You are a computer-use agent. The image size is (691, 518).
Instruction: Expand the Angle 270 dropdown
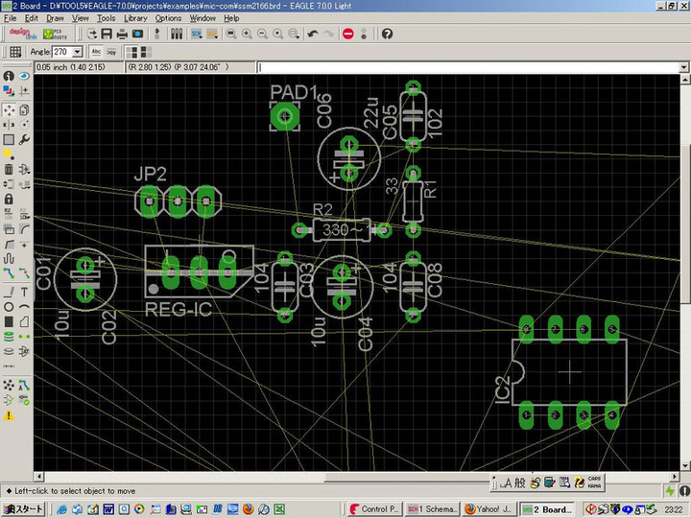click(77, 52)
